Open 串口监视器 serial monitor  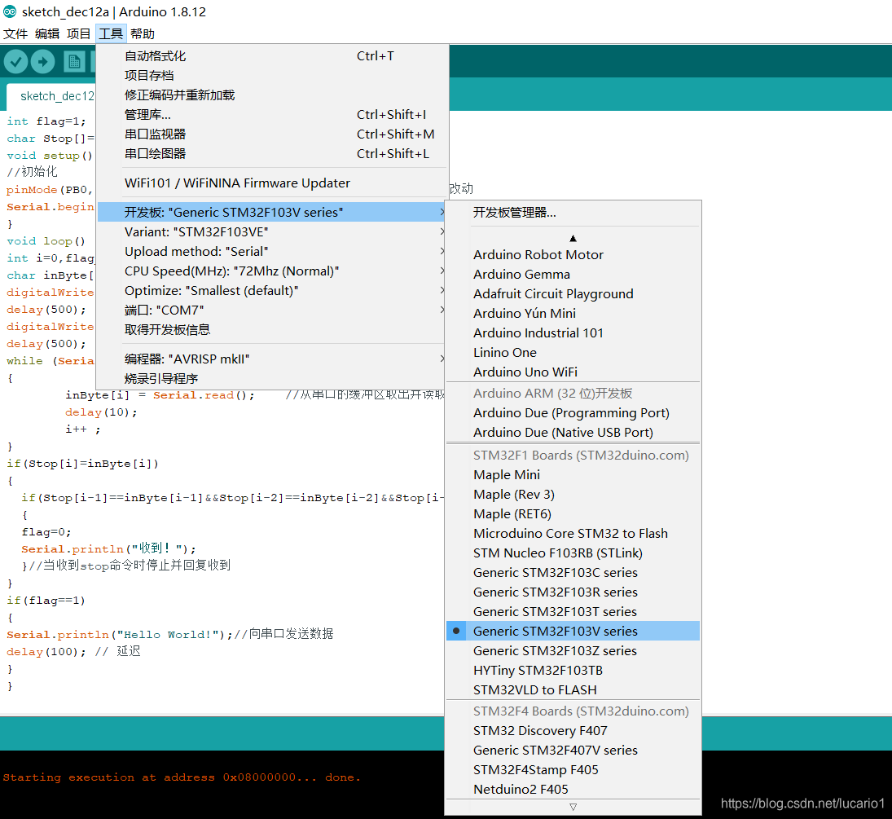(272, 134)
